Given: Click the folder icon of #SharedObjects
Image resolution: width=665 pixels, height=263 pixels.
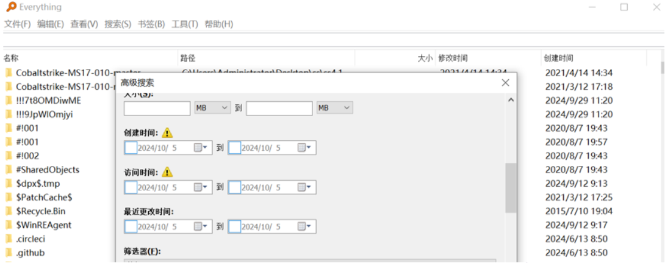Looking at the screenshot, I should (x=9, y=170).
